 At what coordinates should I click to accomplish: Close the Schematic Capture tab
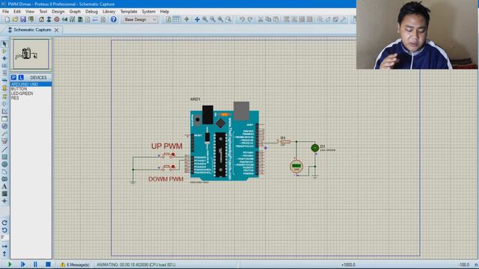tap(57, 30)
